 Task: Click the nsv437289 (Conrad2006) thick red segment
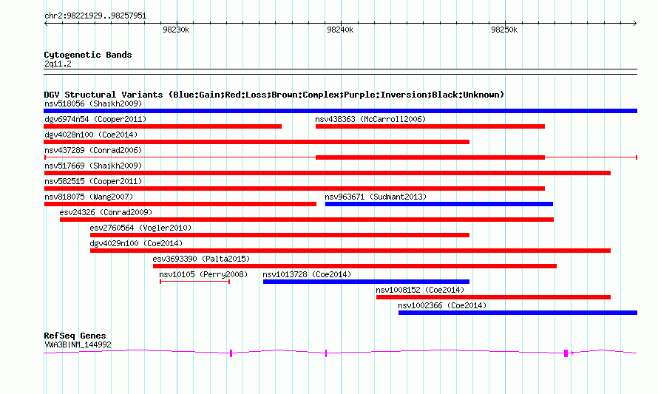[x=430, y=157]
